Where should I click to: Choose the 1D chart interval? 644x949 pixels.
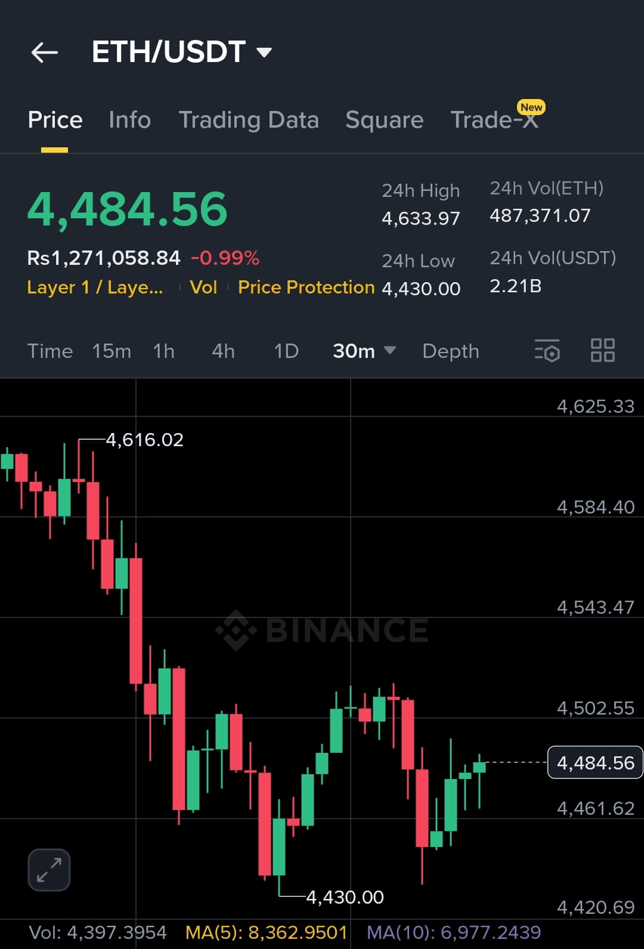286,351
